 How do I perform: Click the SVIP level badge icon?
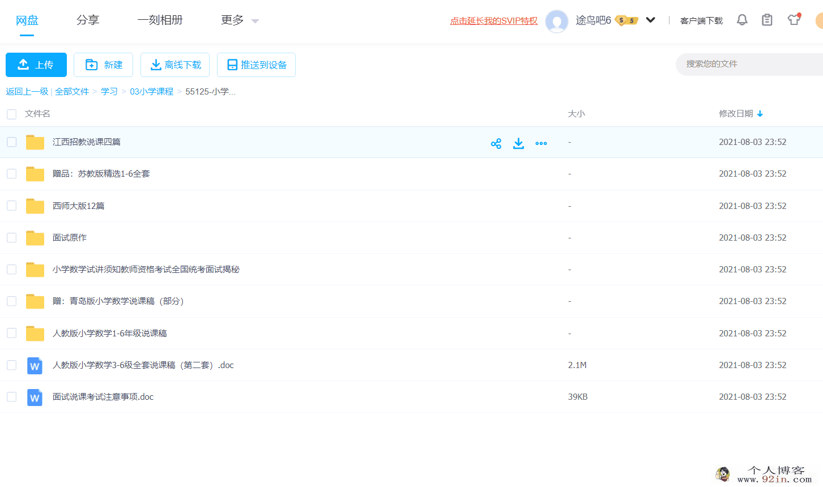[x=626, y=20]
